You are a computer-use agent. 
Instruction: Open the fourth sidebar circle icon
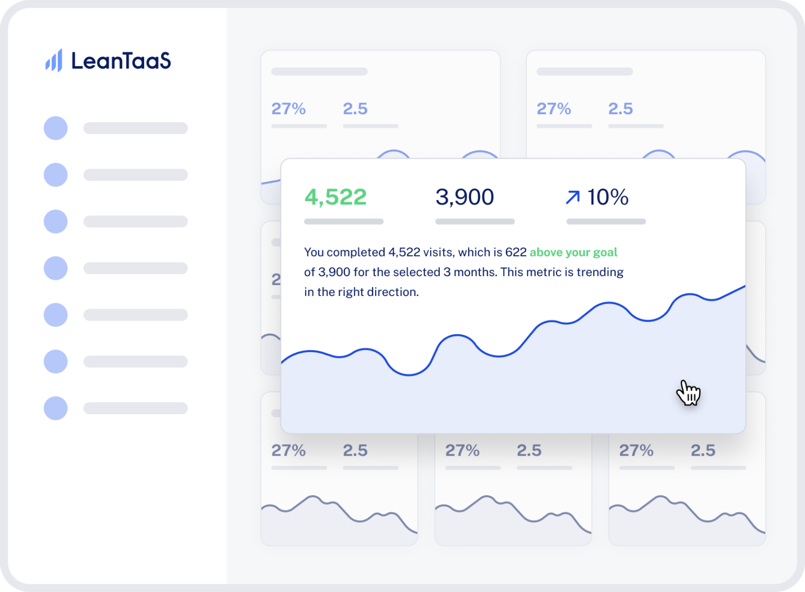56,268
